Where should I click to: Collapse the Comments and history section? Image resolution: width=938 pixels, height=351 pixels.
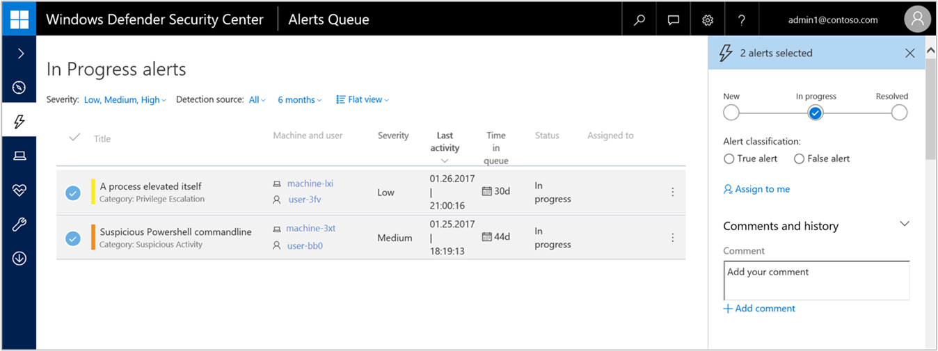(x=904, y=224)
